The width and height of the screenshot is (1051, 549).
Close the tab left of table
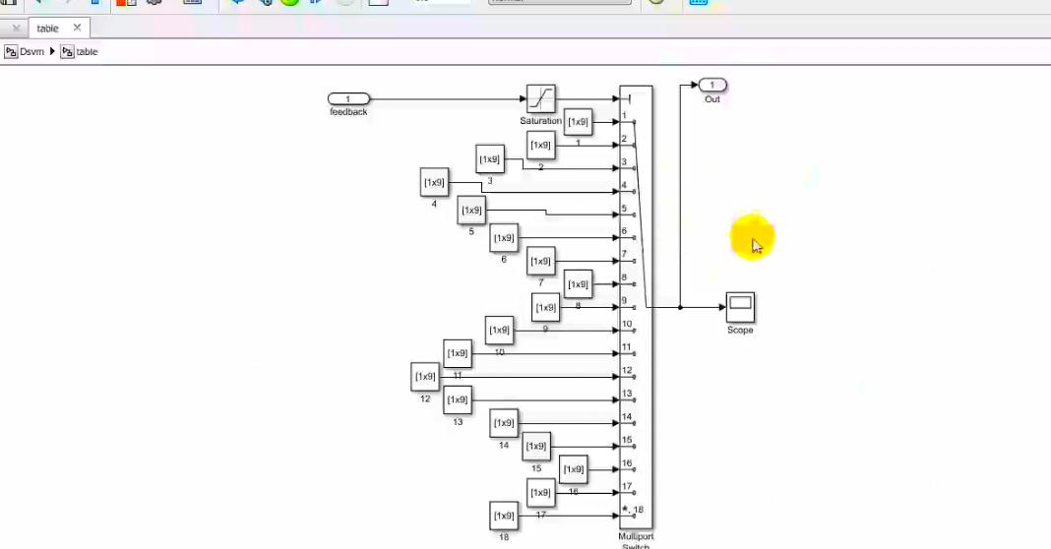click(x=16, y=29)
